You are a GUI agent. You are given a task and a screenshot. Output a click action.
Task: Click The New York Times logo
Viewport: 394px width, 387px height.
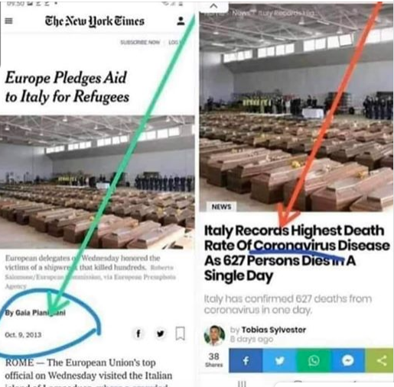point(95,21)
